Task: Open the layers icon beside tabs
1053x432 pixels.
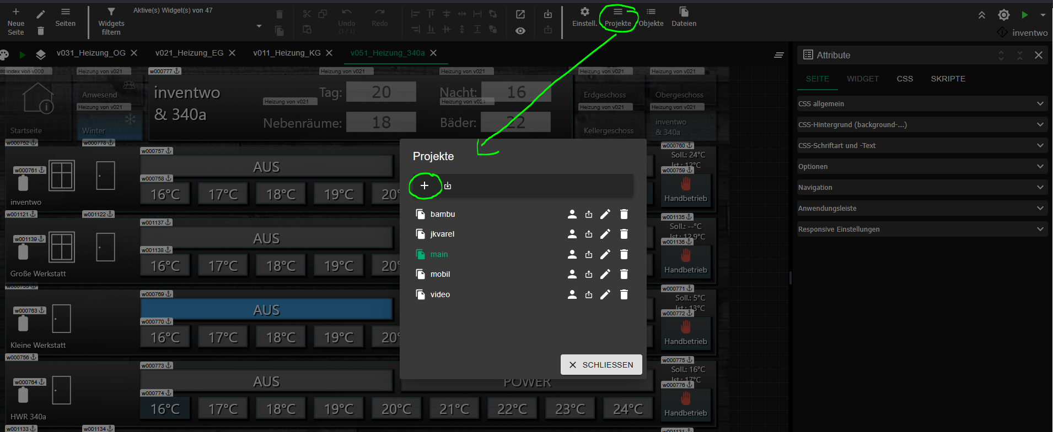Action: (41, 54)
